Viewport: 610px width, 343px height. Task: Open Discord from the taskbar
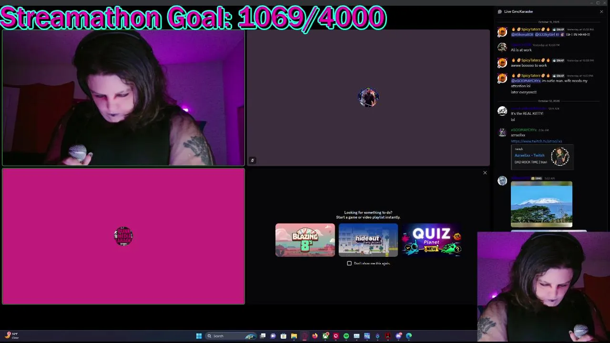pos(399,336)
